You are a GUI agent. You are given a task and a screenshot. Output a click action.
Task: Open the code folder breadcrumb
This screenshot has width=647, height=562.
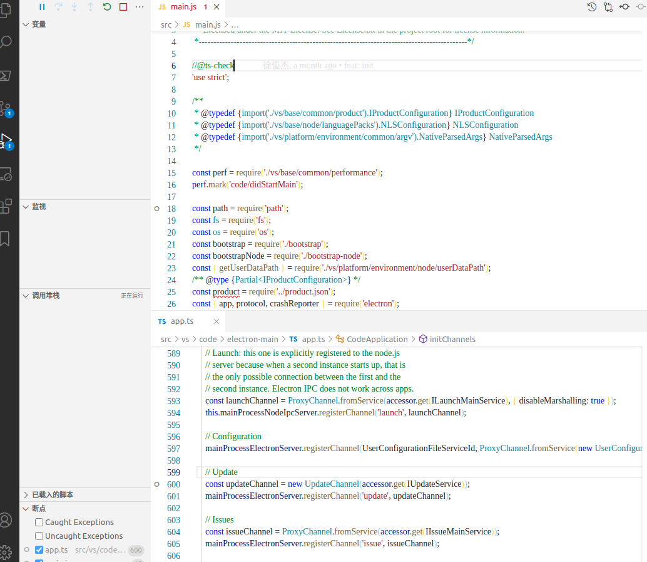[x=208, y=339]
